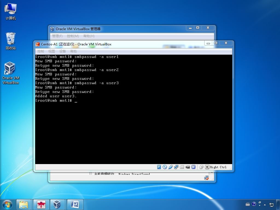Click virtualization CPU features indicator icon
280x210 pixels.
click(x=193, y=167)
